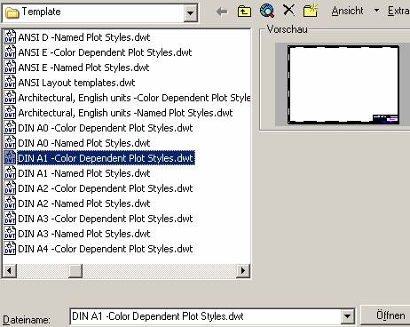Click the ANSI D -Named Plot Styles icon
The height and width of the screenshot is (327, 410).
[10, 37]
